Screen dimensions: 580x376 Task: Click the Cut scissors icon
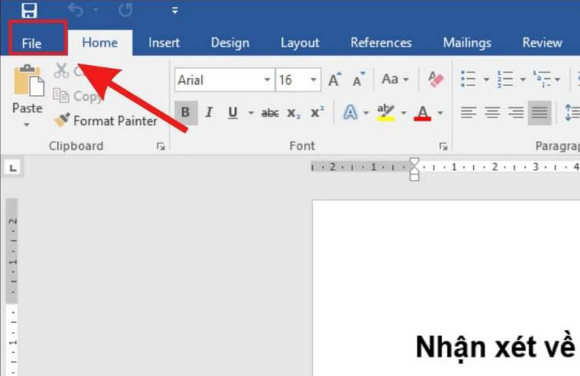tap(62, 70)
